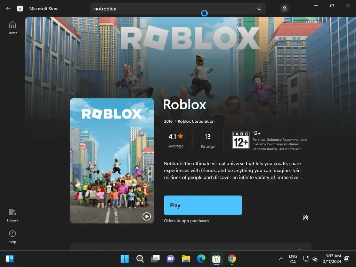
Task: Share the Roblox app page
Action: tap(306, 218)
